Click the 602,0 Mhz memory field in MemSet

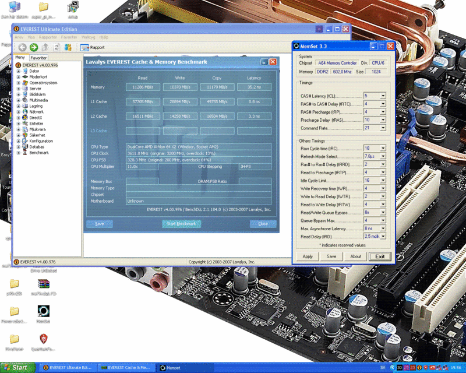342,72
